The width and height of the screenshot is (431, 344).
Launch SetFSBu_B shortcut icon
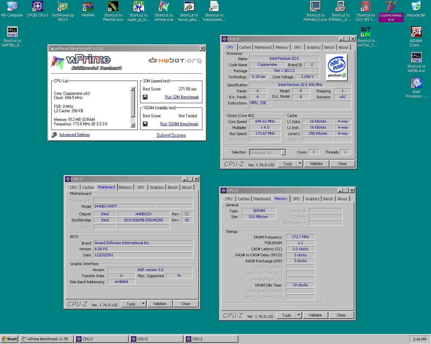(12, 37)
